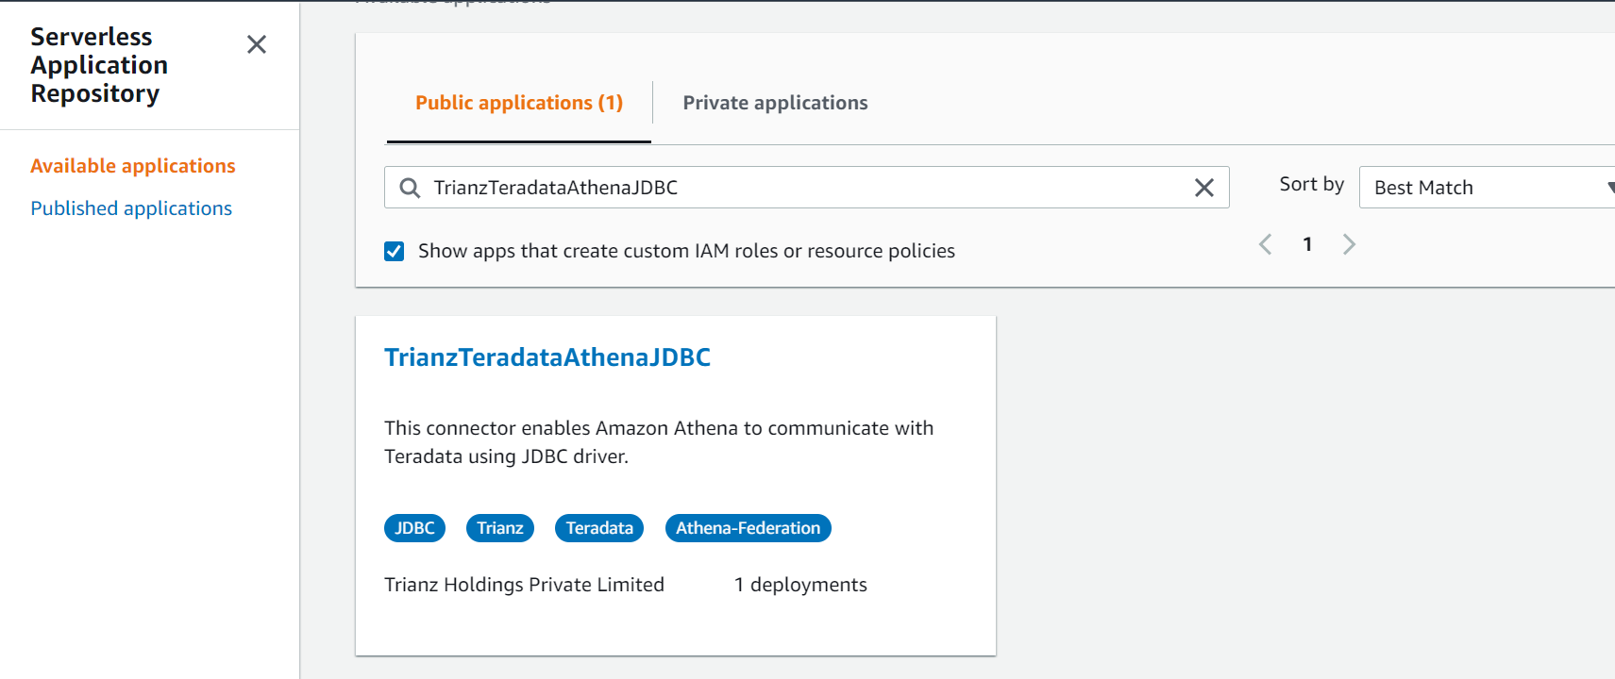The width and height of the screenshot is (1615, 679).
Task: Click the Athena-Federation tag
Action: 748,528
